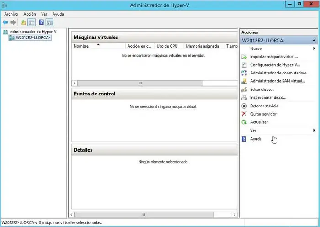Click Editar disco... action

pyautogui.click(x=262, y=90)
